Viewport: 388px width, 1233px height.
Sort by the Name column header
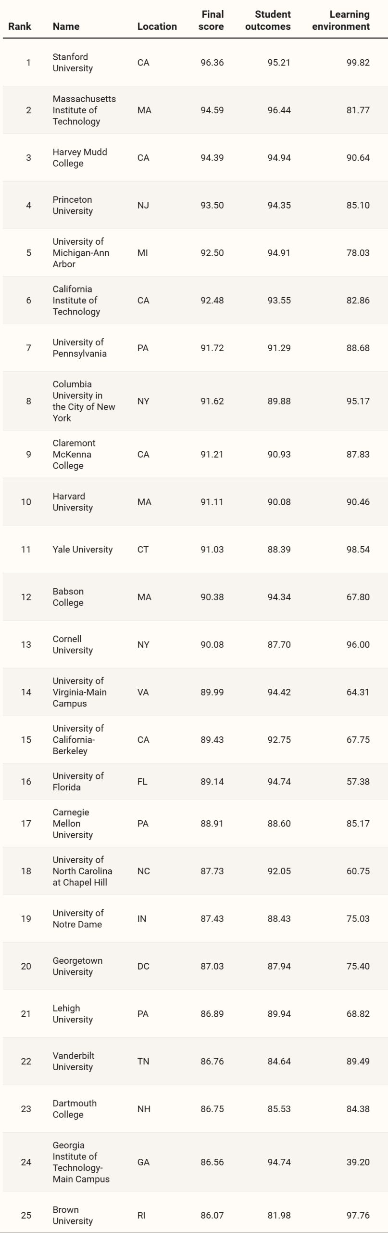pos(66,26)
